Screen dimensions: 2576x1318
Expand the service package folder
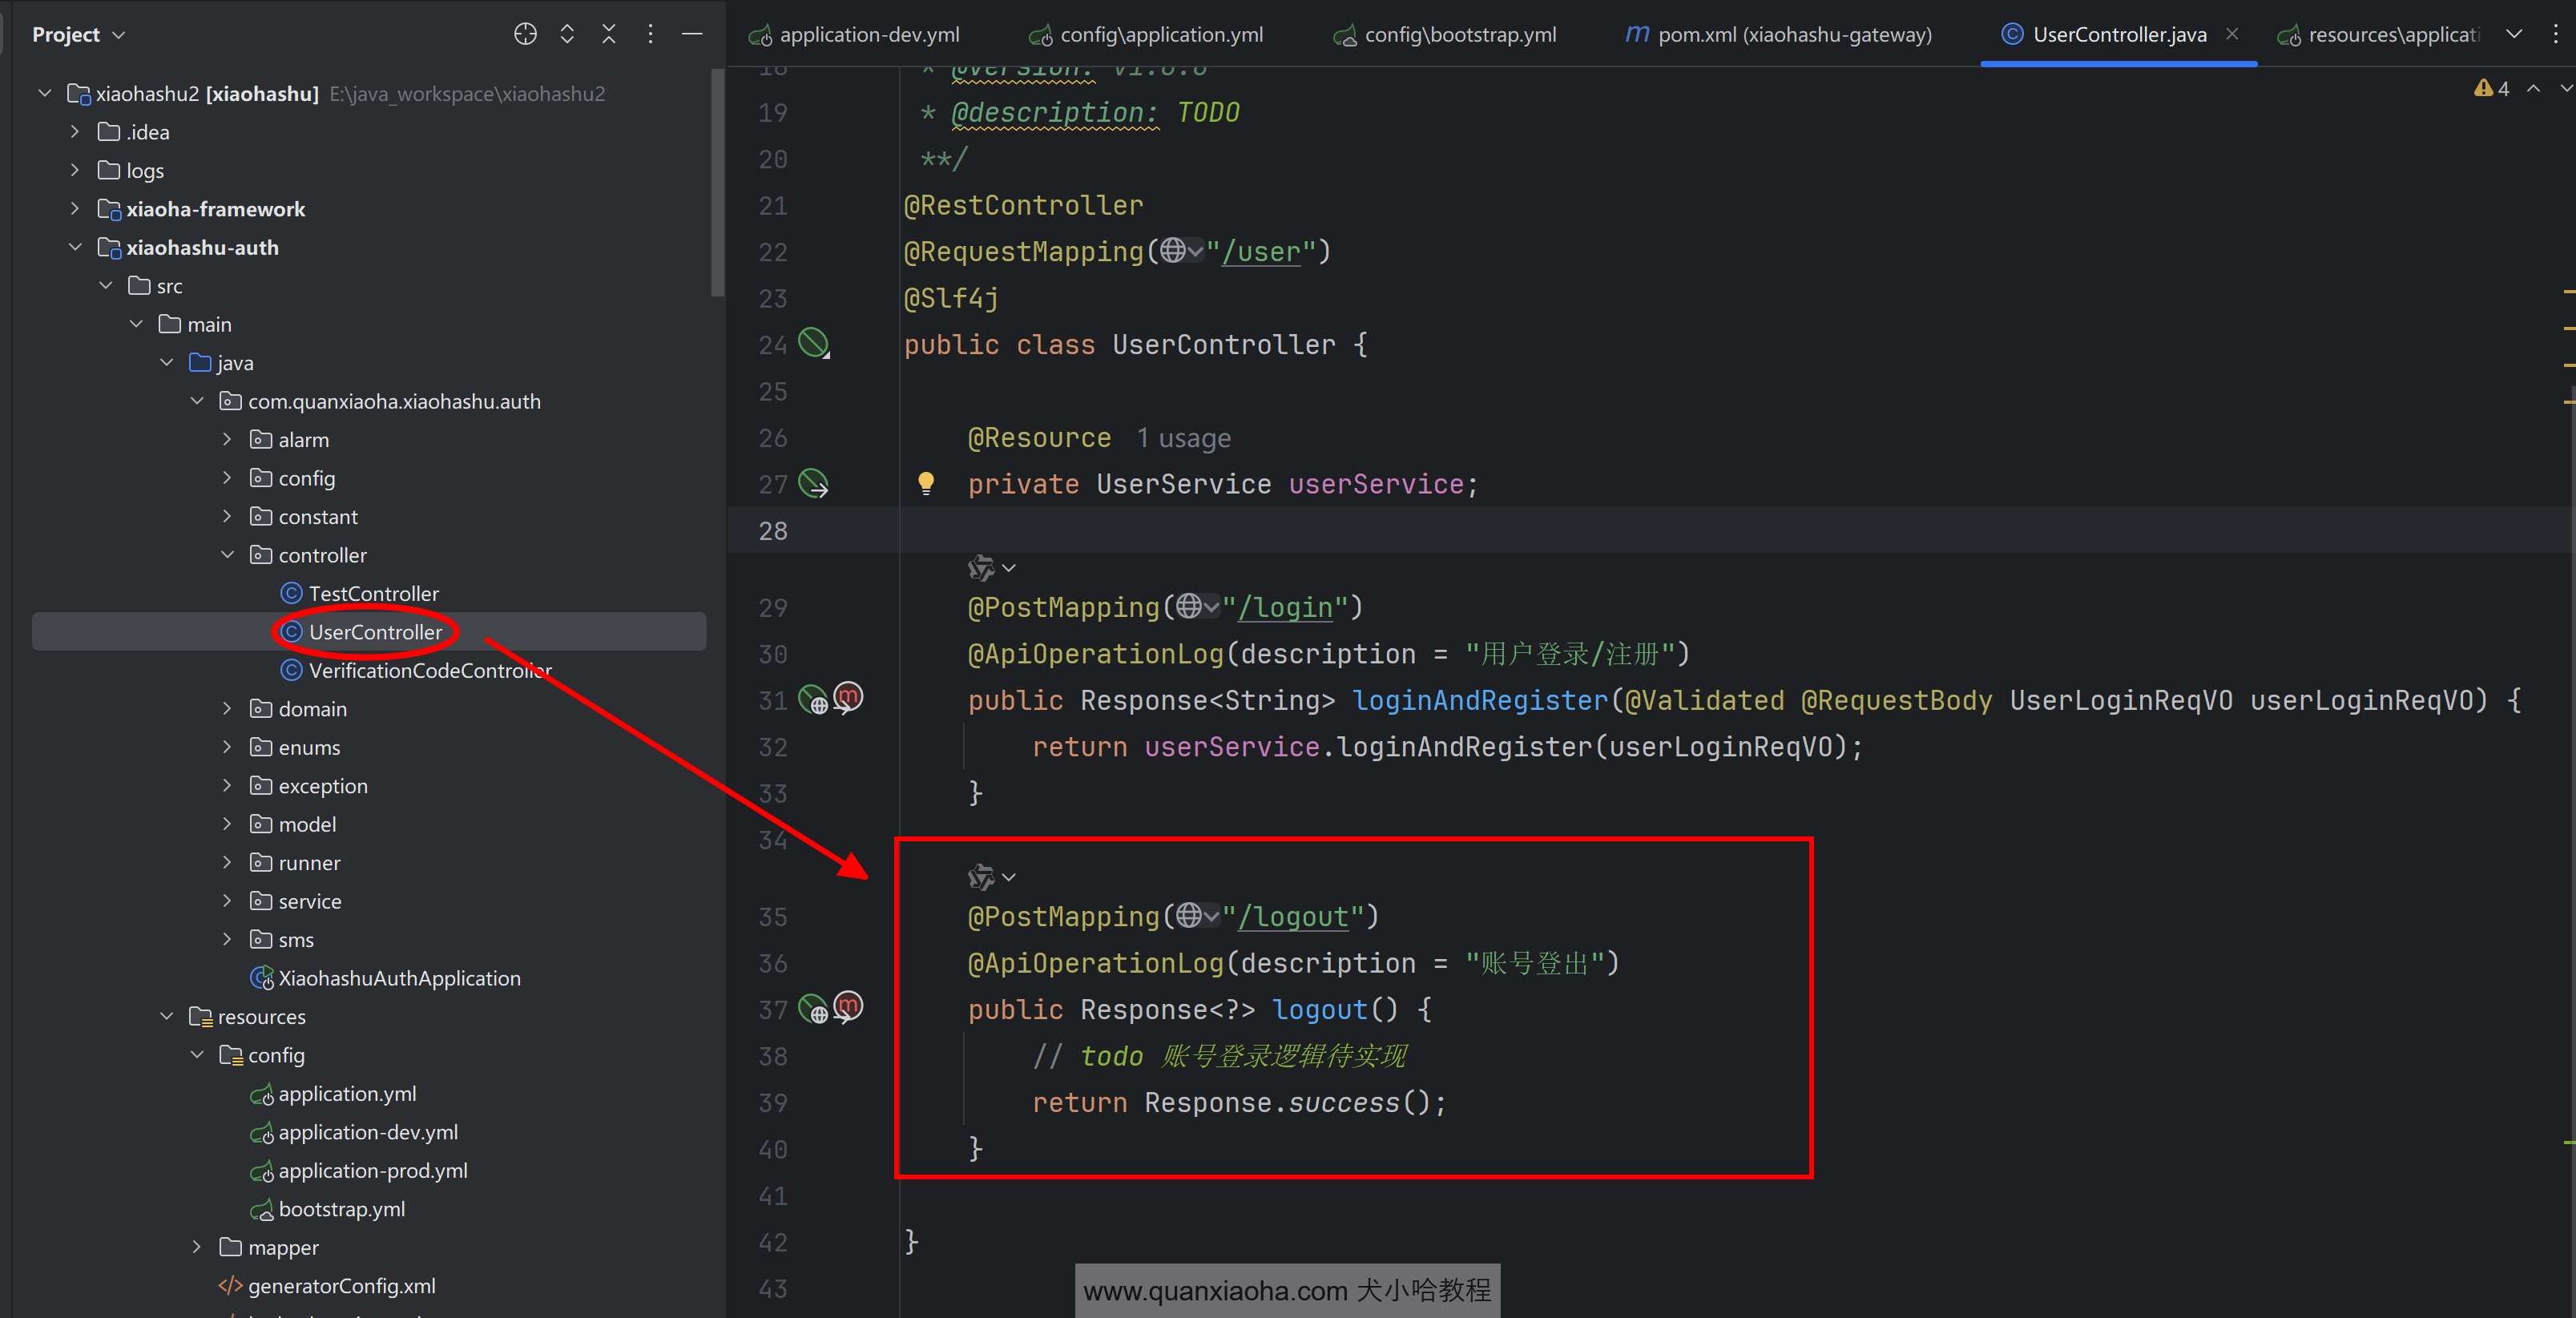[227, 901]
